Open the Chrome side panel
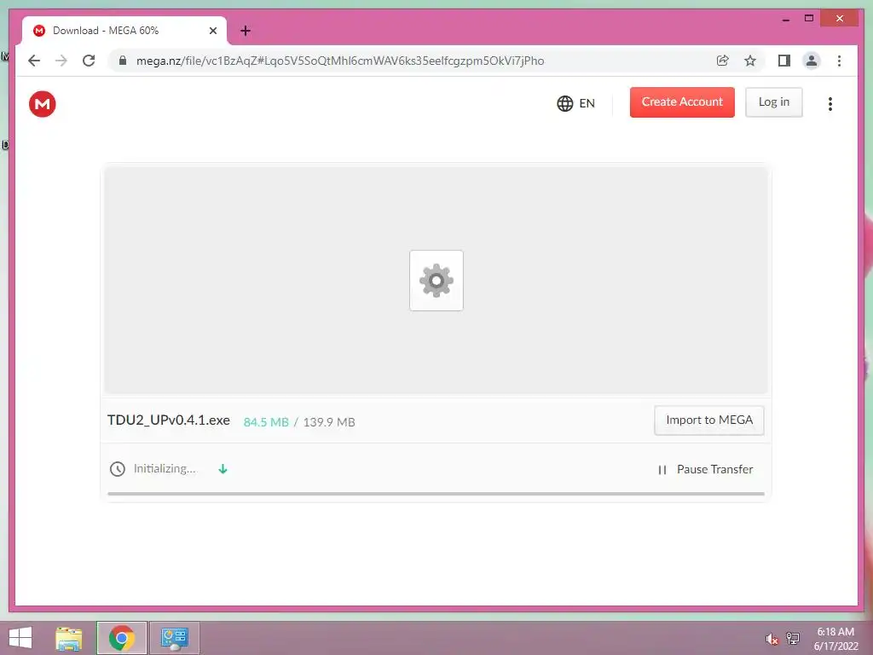This screenshot has height=655, width=873. tap(784, 61)
